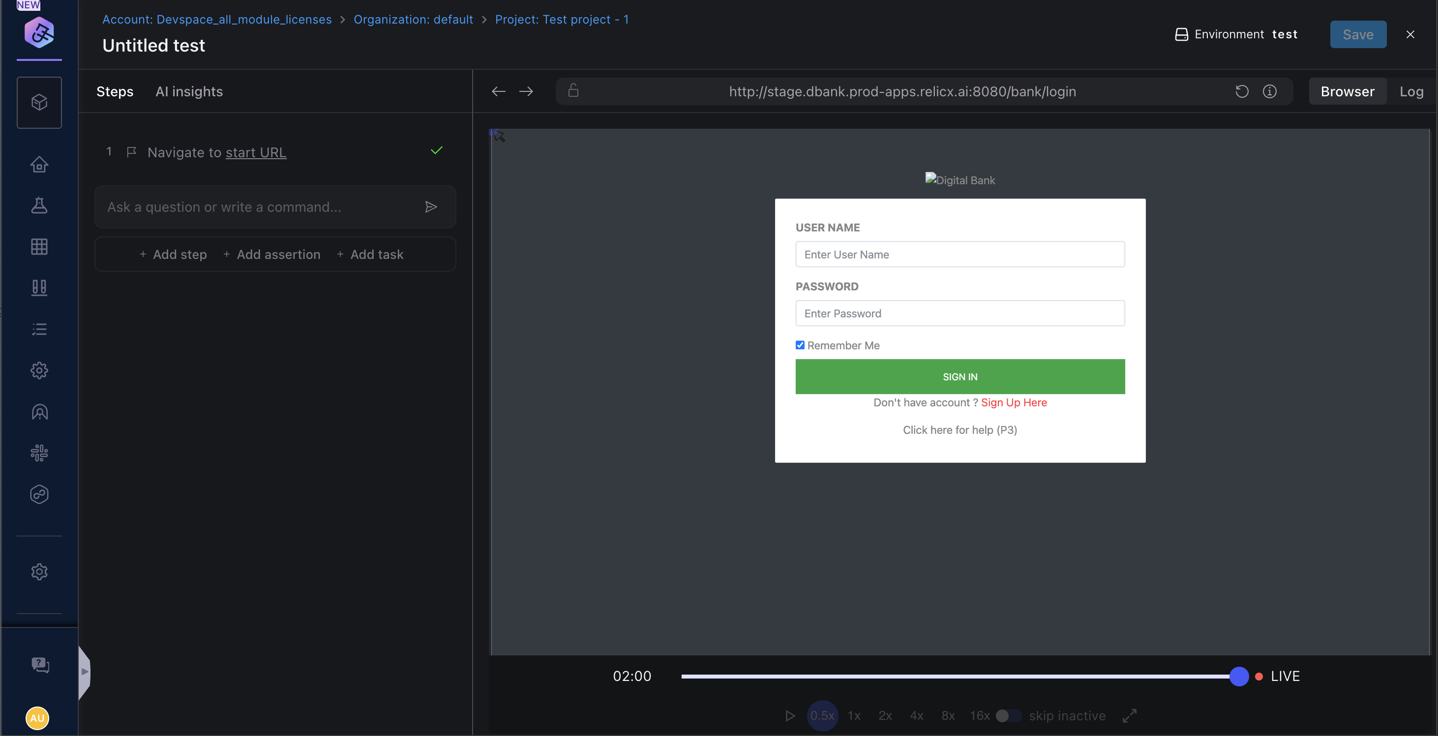This screenshot has width=1438, height=736.
Task: Open the sidebar settings gear icon
Action: point(39,370)
